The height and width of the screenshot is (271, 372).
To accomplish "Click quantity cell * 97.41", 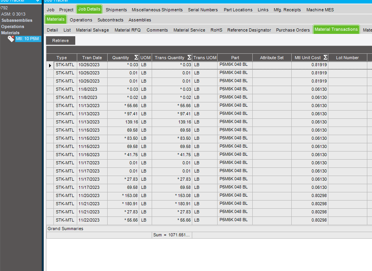I will coord(123,114).
